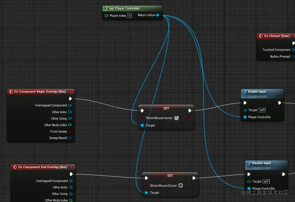Click the self Target field on Enable Input
The image size is (295, 202).
click(262, 110)
